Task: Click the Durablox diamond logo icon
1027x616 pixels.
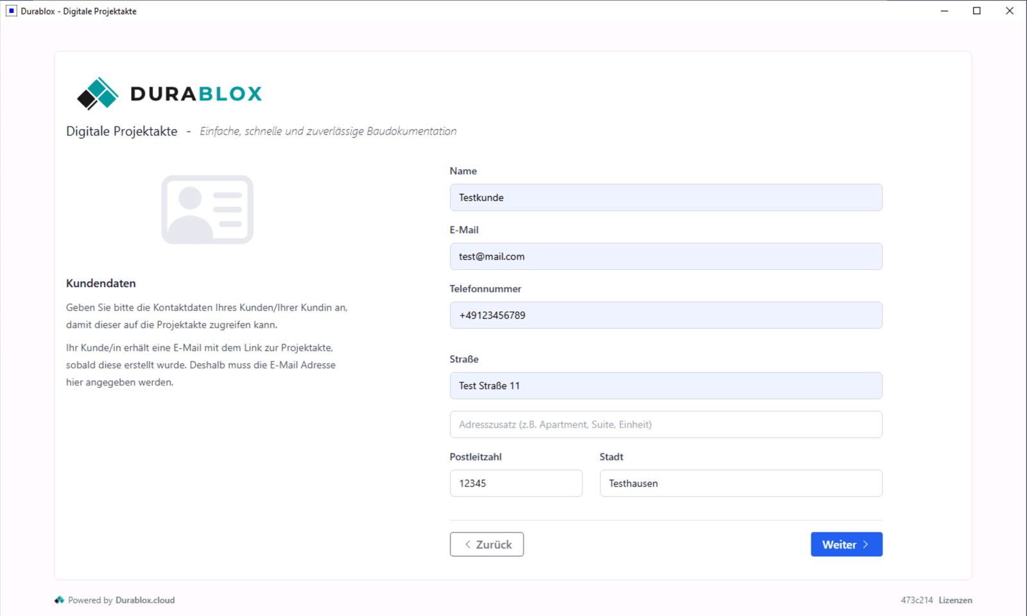Action: pyautogui.click(x=98, y=94)
